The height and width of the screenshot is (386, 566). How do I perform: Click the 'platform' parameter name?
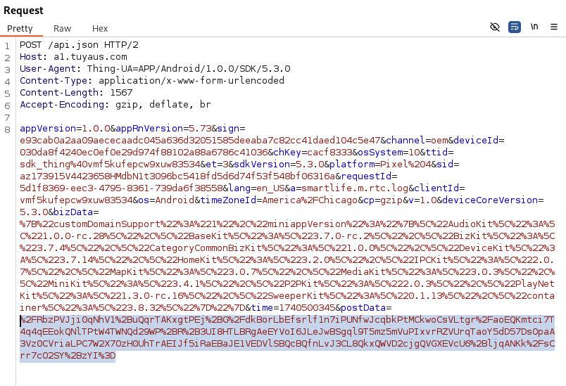click(352, 164)
